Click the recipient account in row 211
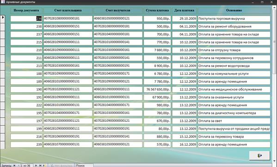This screenshot has height=167, width=277. [118, 58]
